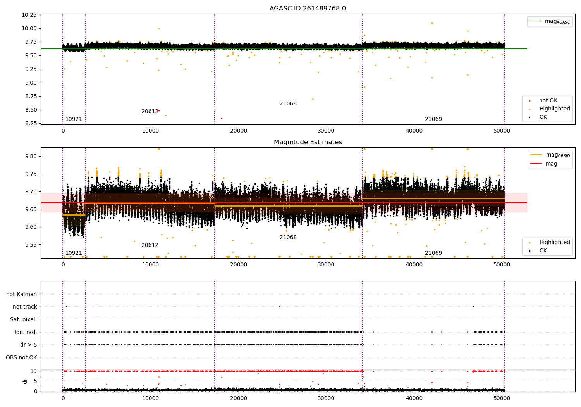Click the 20000 x-axis tick in top plot
The image size is (581, 407).
coord(239,131)
